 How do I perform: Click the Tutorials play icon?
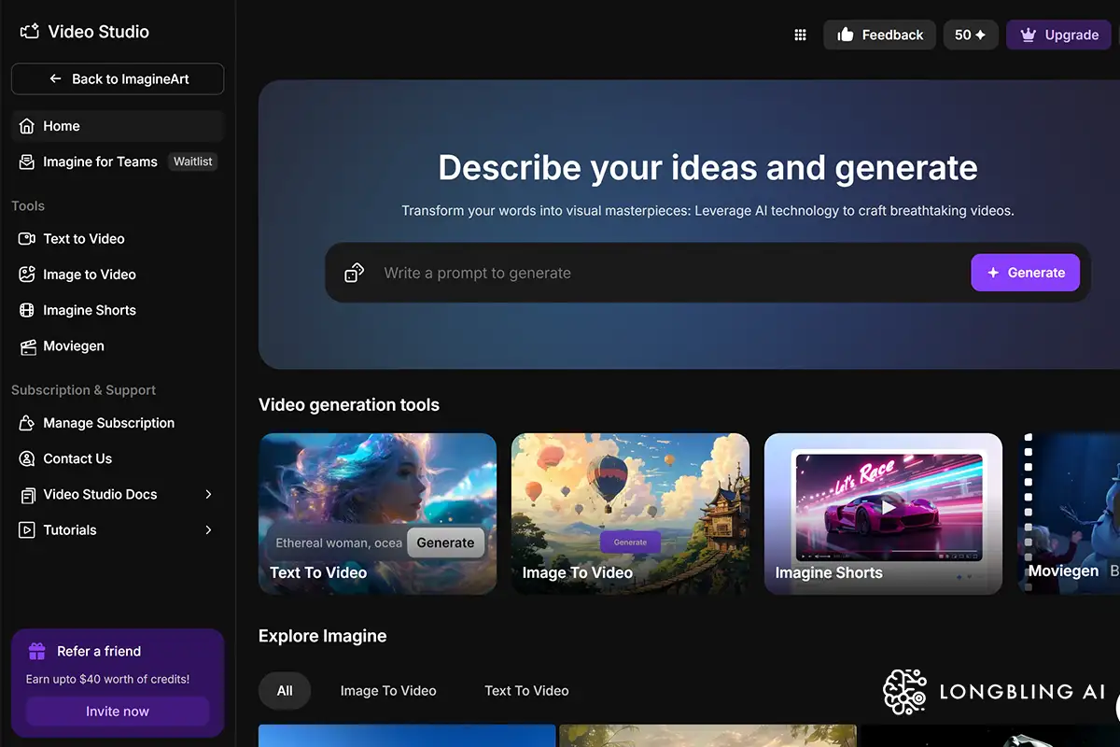point(26,530)
